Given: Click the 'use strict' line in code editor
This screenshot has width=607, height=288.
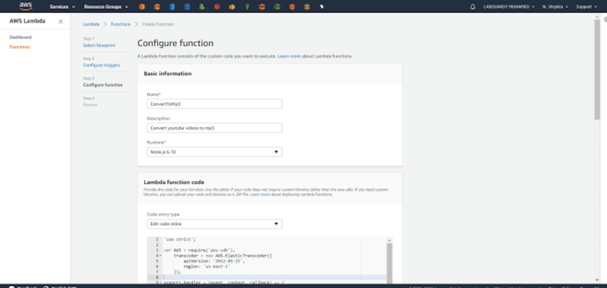Looking at the screenshot, I should pyautogui.click(x=180, y=240).
